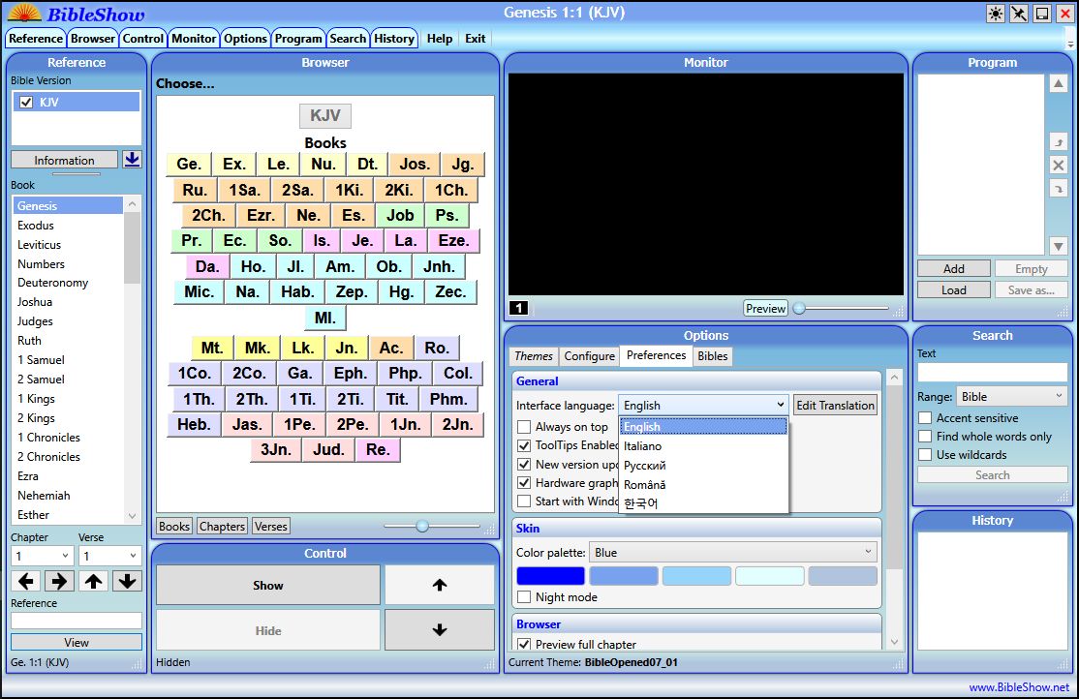
Task: Click the large down arrow in Control panel
Action: click(x=439, y=630)
